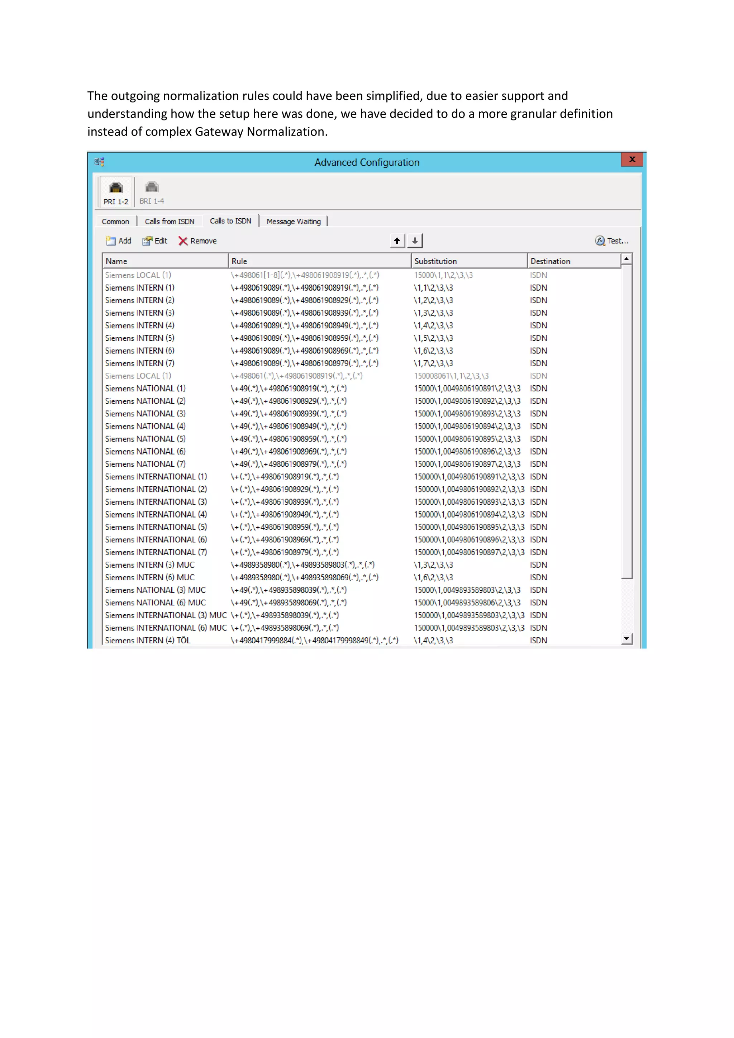
Task: Select Siemens NATIONAL (4) rule row
Action: (x=145, y=426)
